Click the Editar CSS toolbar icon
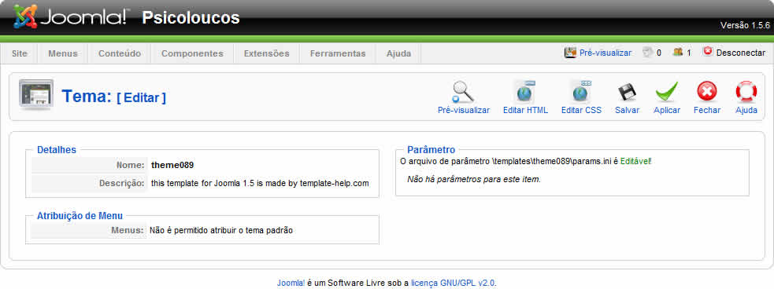Image resolution: width=774 pixels, height=289 pixels. [581, 92]
